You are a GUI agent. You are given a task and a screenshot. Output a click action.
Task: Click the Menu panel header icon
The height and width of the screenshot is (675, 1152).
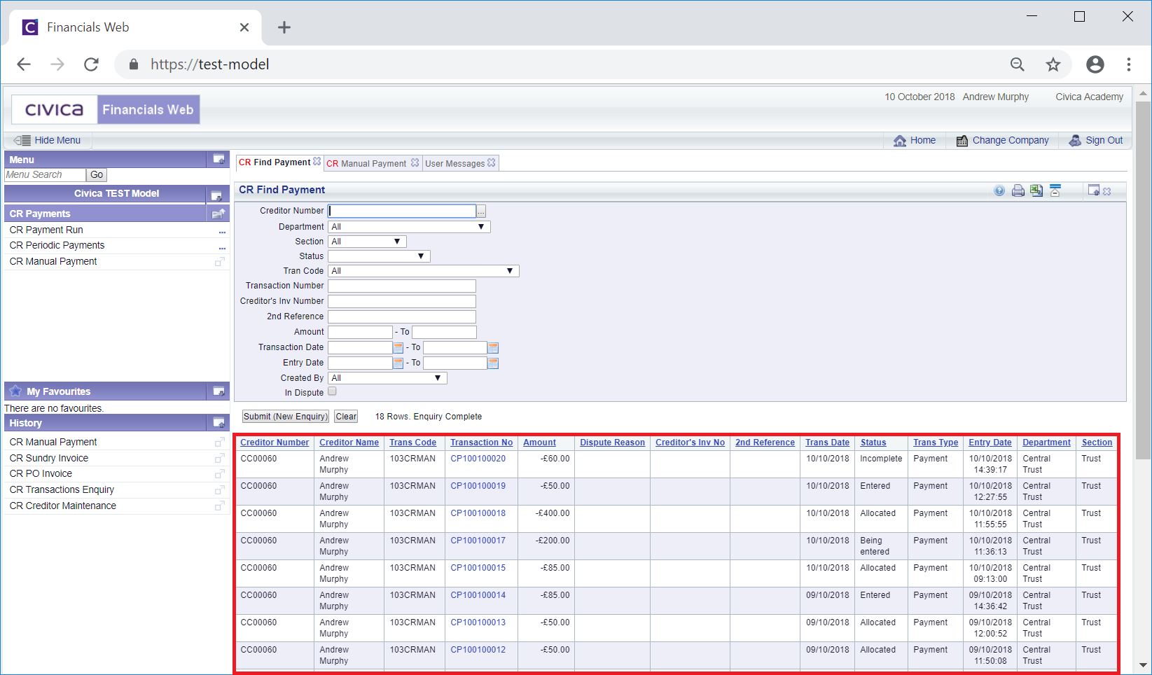[219, 160]
